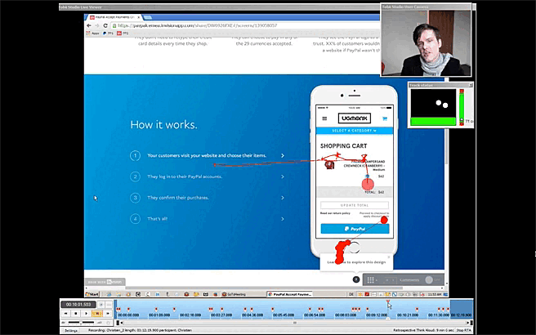
Task: Click the red playhead marker on the timeline
Action: click(388, 301)
